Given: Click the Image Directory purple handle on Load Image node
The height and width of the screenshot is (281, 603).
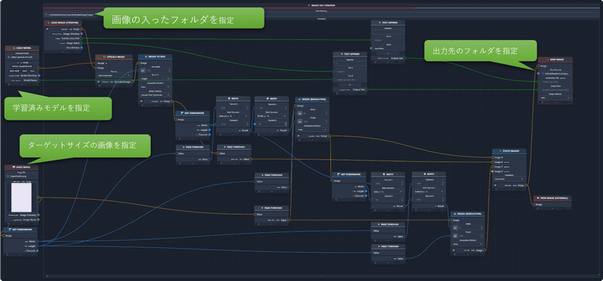Looking at the screenshot, I should pyautogui.click(x=38, y=215).
